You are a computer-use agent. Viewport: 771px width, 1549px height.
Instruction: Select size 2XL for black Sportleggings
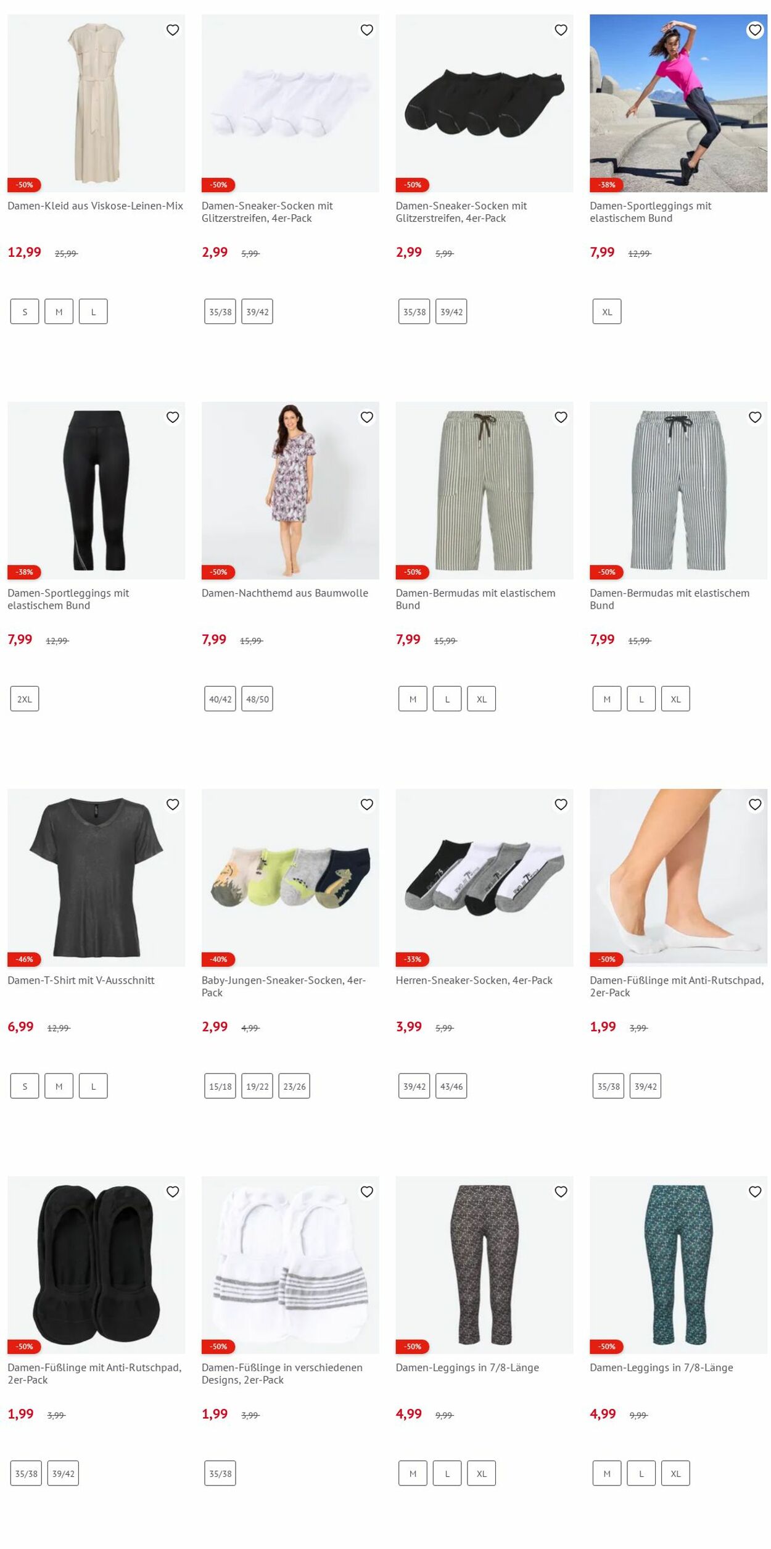click(x=25, y=699)
